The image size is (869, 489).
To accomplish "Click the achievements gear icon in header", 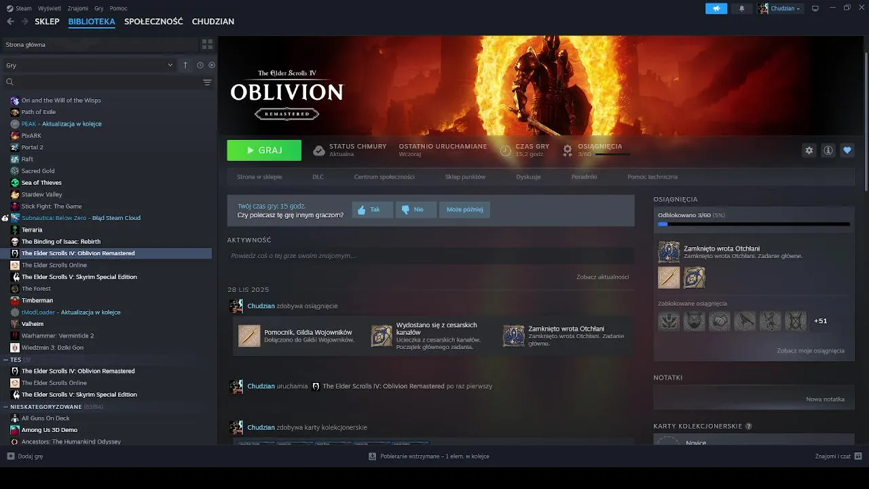I will click(568, 151).
